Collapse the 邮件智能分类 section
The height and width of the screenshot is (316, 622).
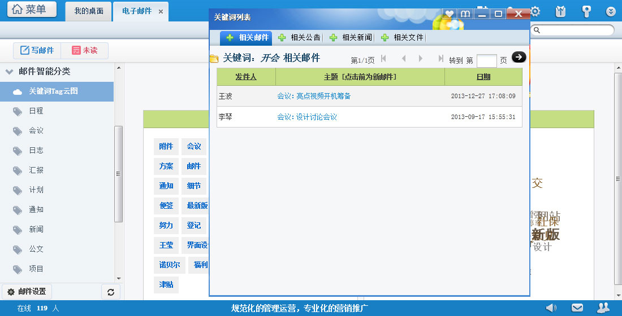[9, 72]
